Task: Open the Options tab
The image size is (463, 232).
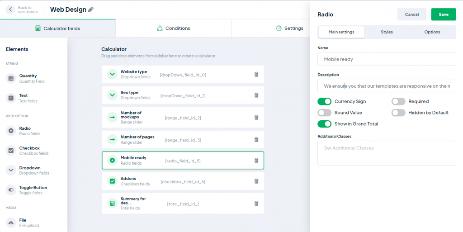Action: 432,32
